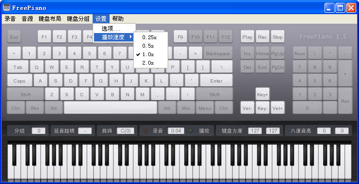
Task: Click the F2 virtual key
Action: pyautogui.click(x=60, y=37)
